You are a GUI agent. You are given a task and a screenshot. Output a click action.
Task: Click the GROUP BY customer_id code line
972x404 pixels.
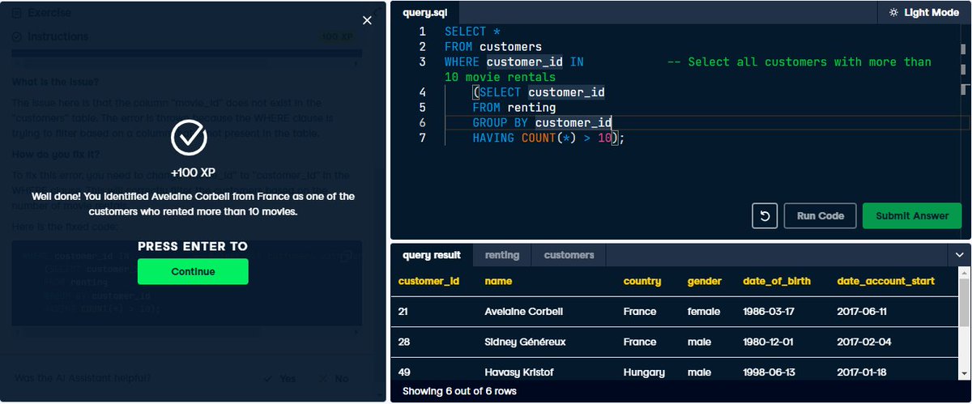tap(542, 122)
